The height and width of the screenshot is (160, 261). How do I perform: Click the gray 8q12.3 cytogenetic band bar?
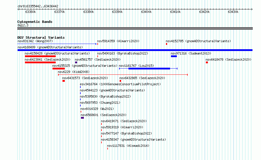(135, 28)
